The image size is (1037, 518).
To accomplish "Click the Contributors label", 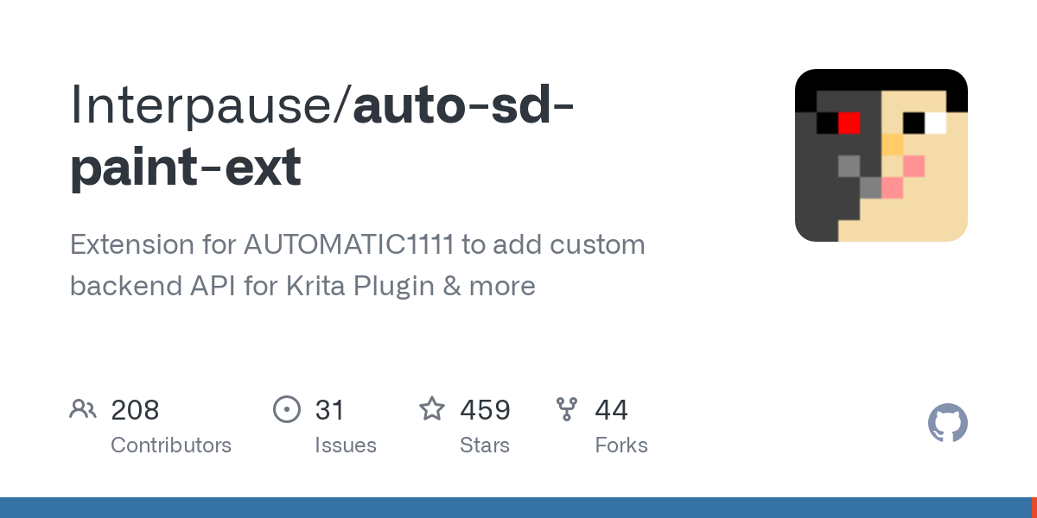I will coord(171,445).
